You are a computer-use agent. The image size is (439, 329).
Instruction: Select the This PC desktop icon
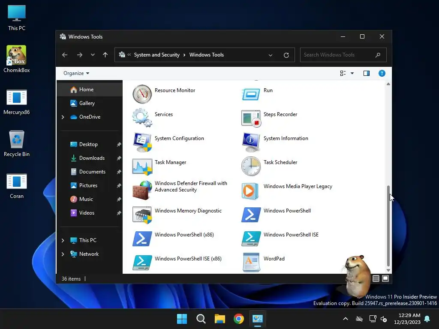pos(17,18)
